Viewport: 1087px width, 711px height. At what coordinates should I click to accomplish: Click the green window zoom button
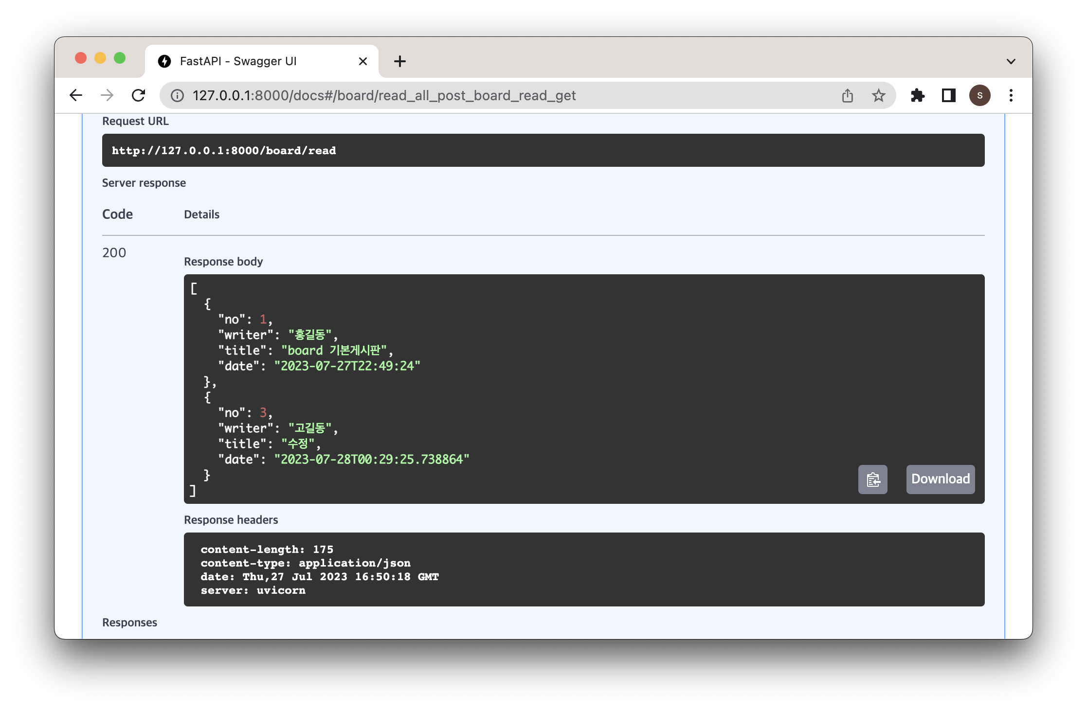(x=120, y=58)
